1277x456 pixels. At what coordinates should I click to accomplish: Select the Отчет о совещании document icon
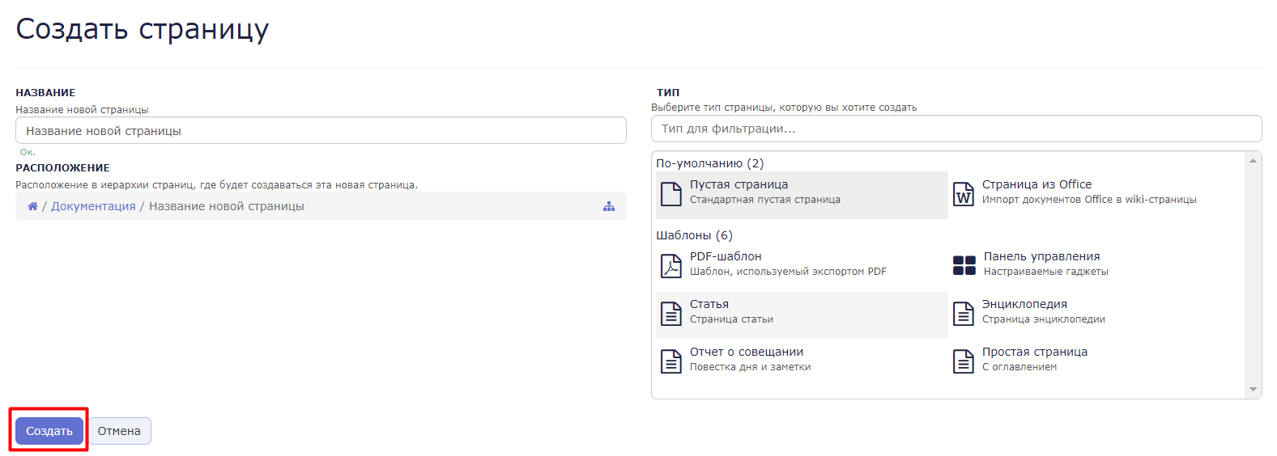[x=671, y=361]
